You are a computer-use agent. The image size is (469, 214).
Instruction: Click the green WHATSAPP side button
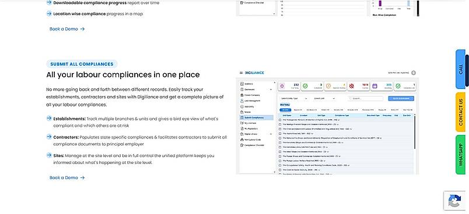460,154
